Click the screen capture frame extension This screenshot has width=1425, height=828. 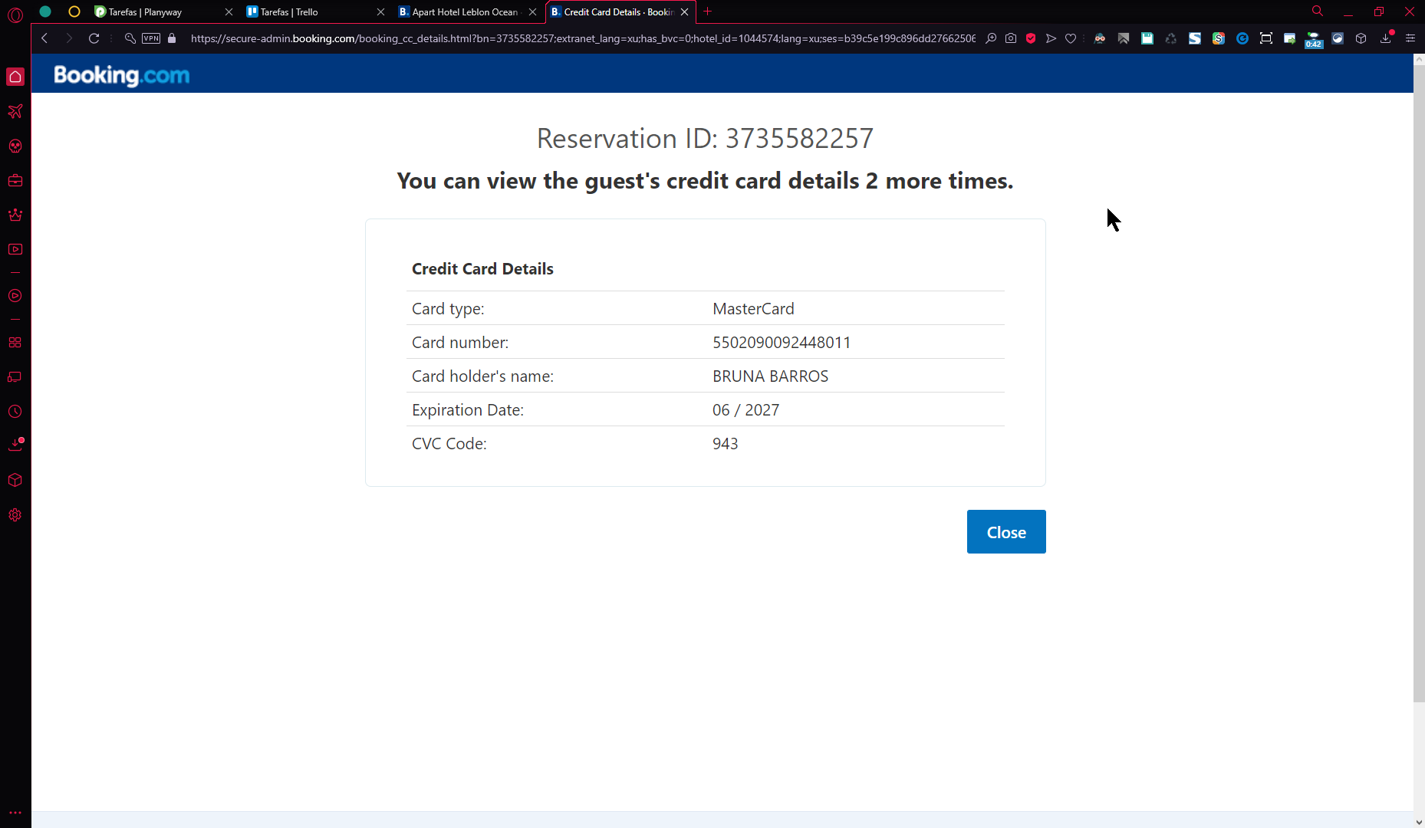pos(1266,38)
